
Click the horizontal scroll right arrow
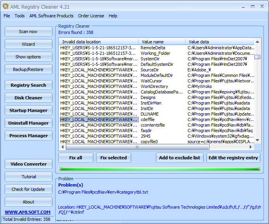tap(251, 147)
